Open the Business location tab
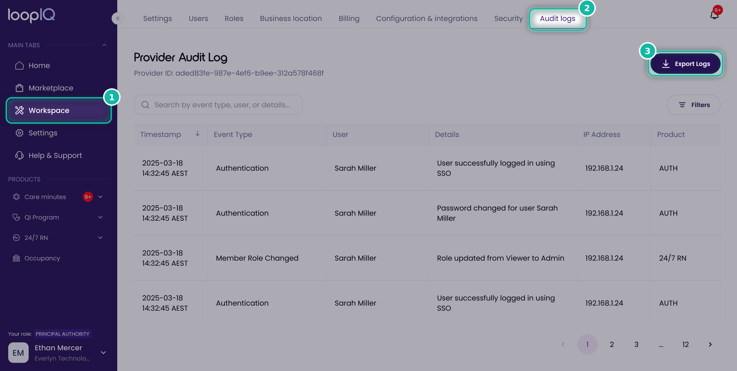The width and height of the screenshot is (737, 371). pyautogui.click(x=291, y=19)
